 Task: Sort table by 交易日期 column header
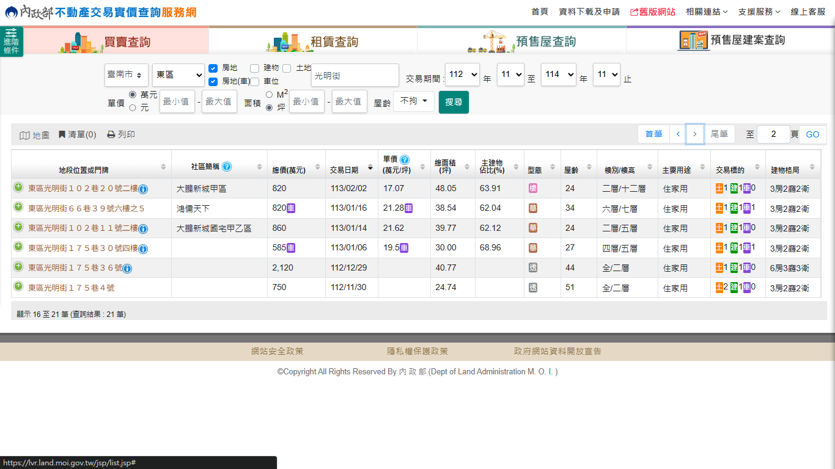[x=344, y=170]
